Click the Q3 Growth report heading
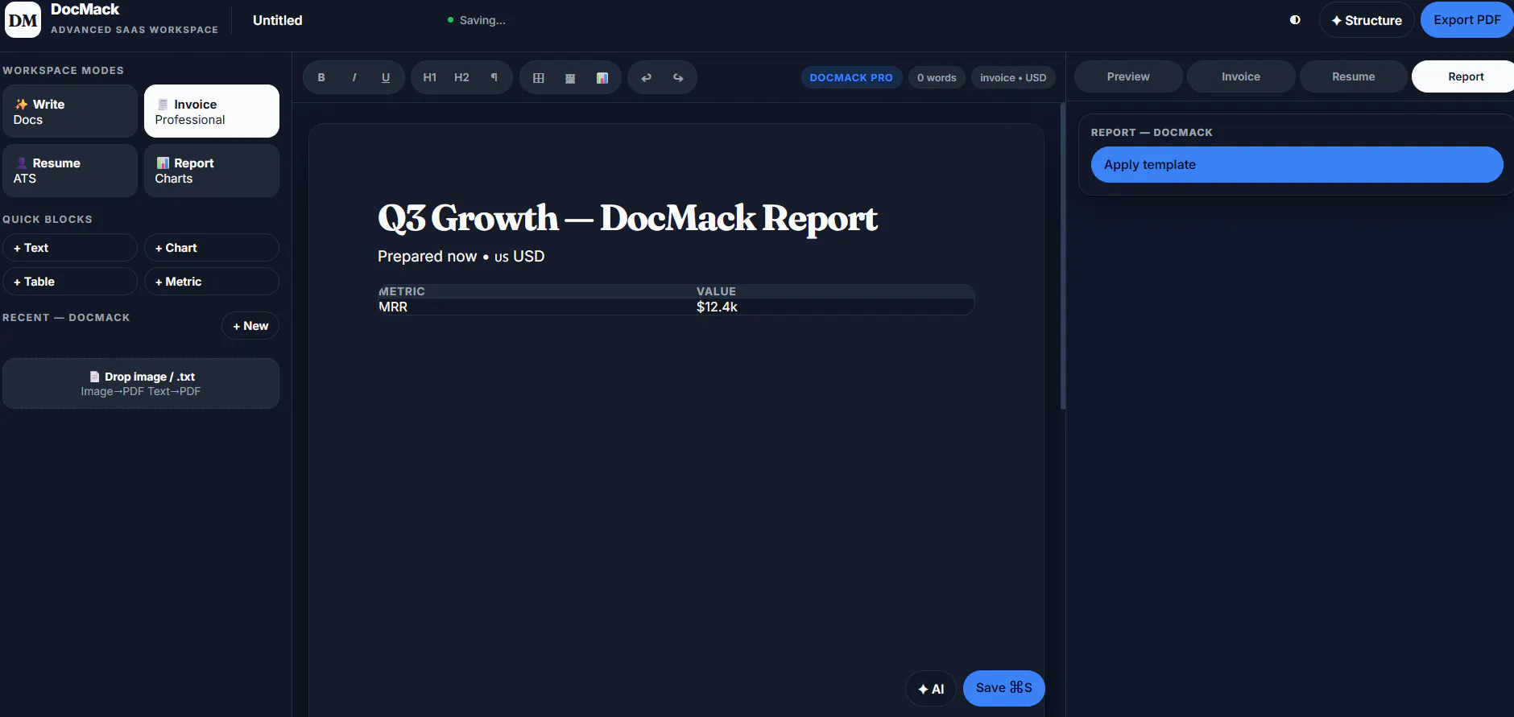 click(x=627, y=218)
